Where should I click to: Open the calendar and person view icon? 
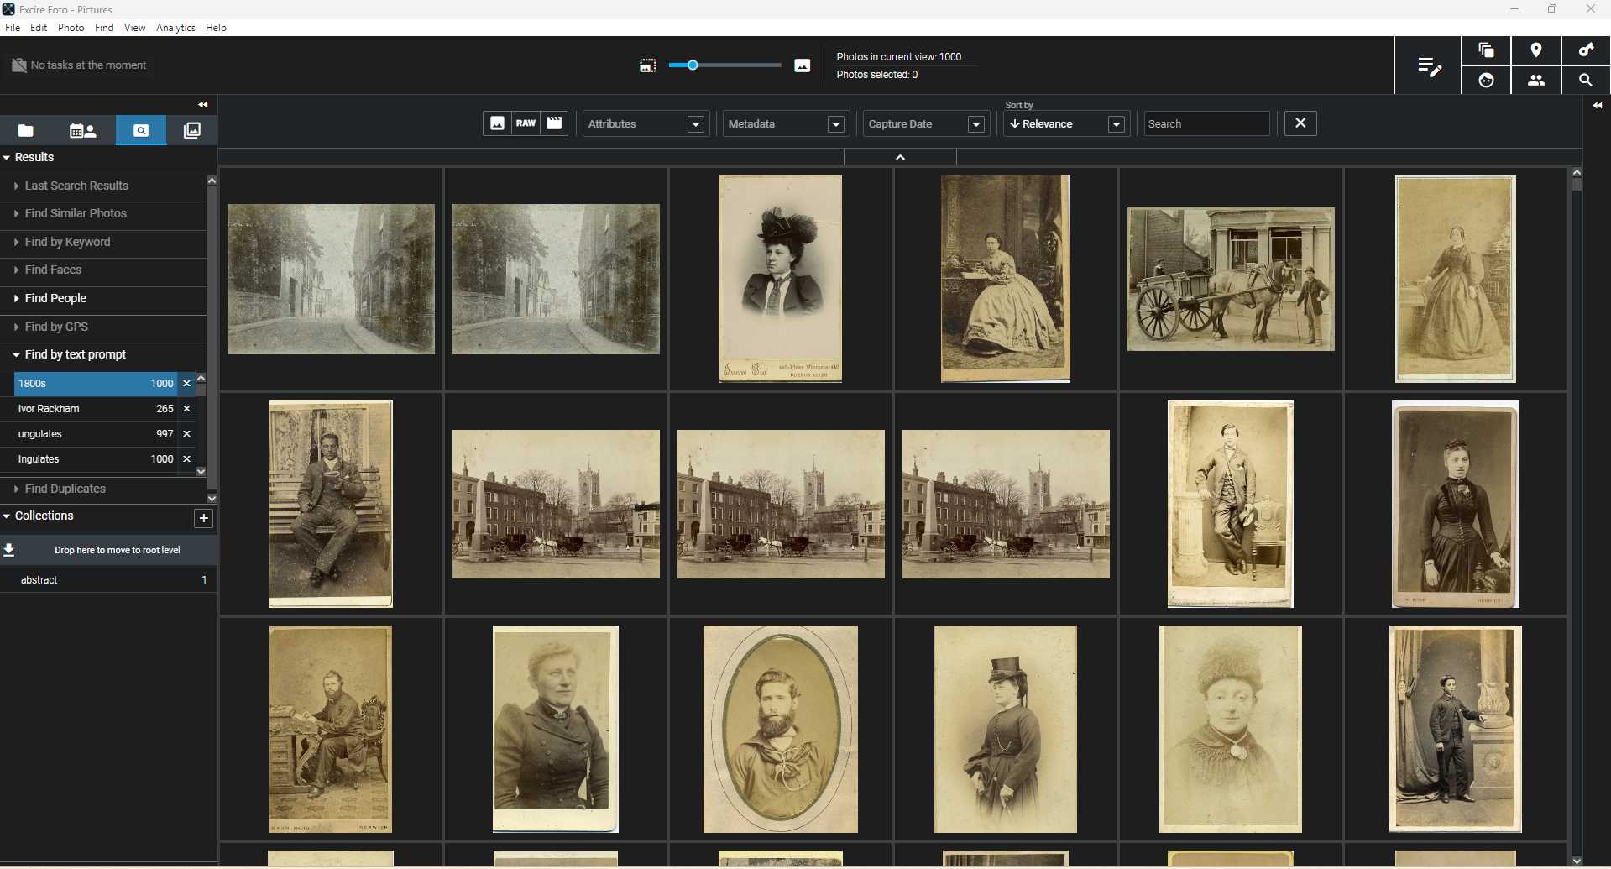tap(82, 130)
